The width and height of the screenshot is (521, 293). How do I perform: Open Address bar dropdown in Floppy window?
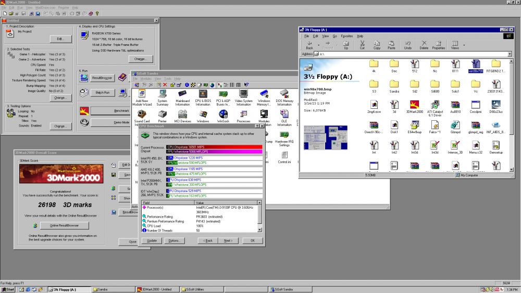(510, 54)
